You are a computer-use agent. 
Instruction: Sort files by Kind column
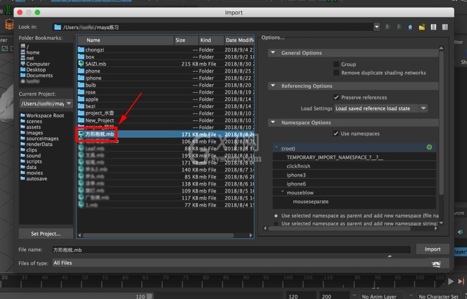(x=211, y=40)
